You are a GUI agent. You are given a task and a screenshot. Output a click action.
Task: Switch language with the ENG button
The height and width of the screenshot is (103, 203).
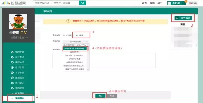click(193, 3)
